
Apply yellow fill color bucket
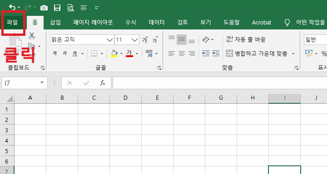click(114, 53)
